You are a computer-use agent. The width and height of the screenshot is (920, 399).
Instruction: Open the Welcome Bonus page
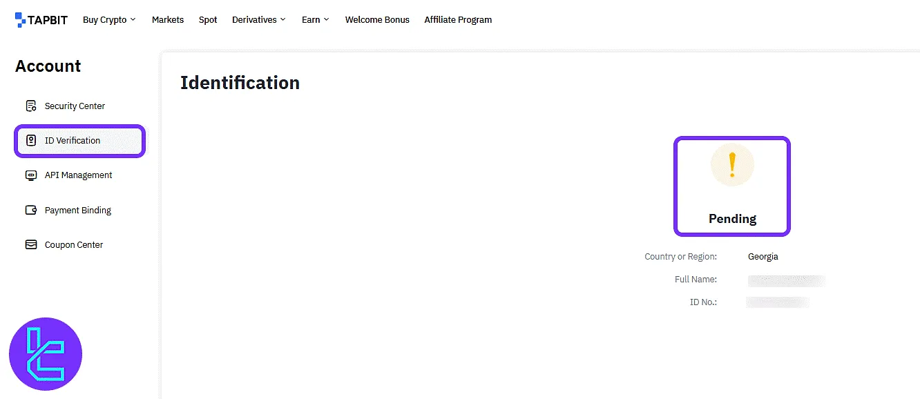click(377, 20)
